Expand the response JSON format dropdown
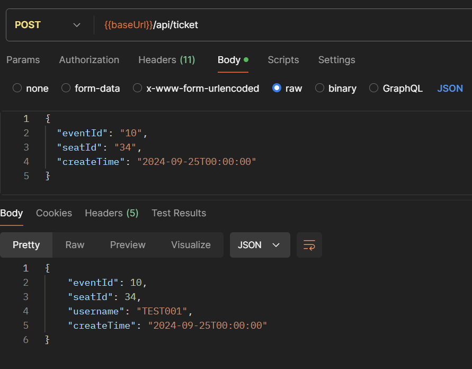This screenshot has height=369, width=472. click(x=260, y=245)
